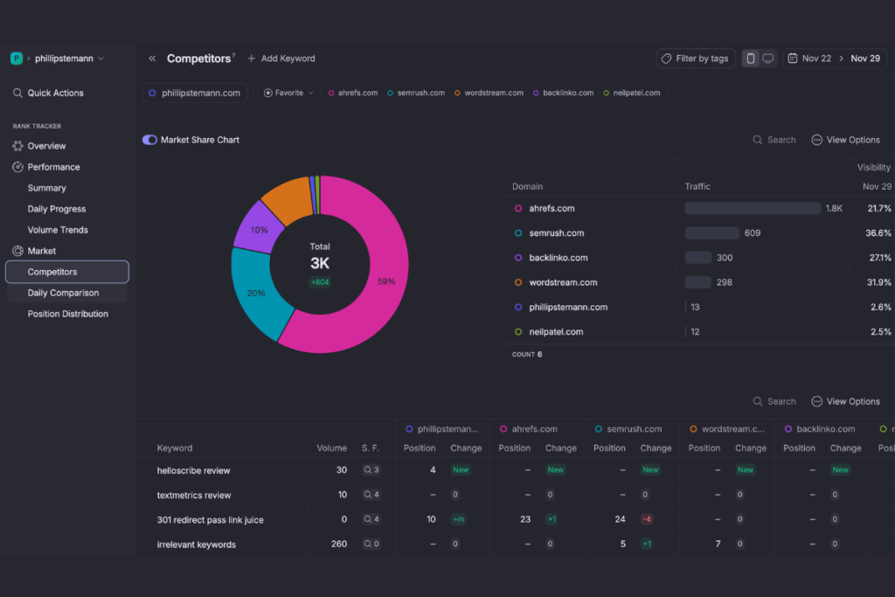895x597 pixels.
Task: Click the semrush.com traffic bar
Action: click(711, 233)
